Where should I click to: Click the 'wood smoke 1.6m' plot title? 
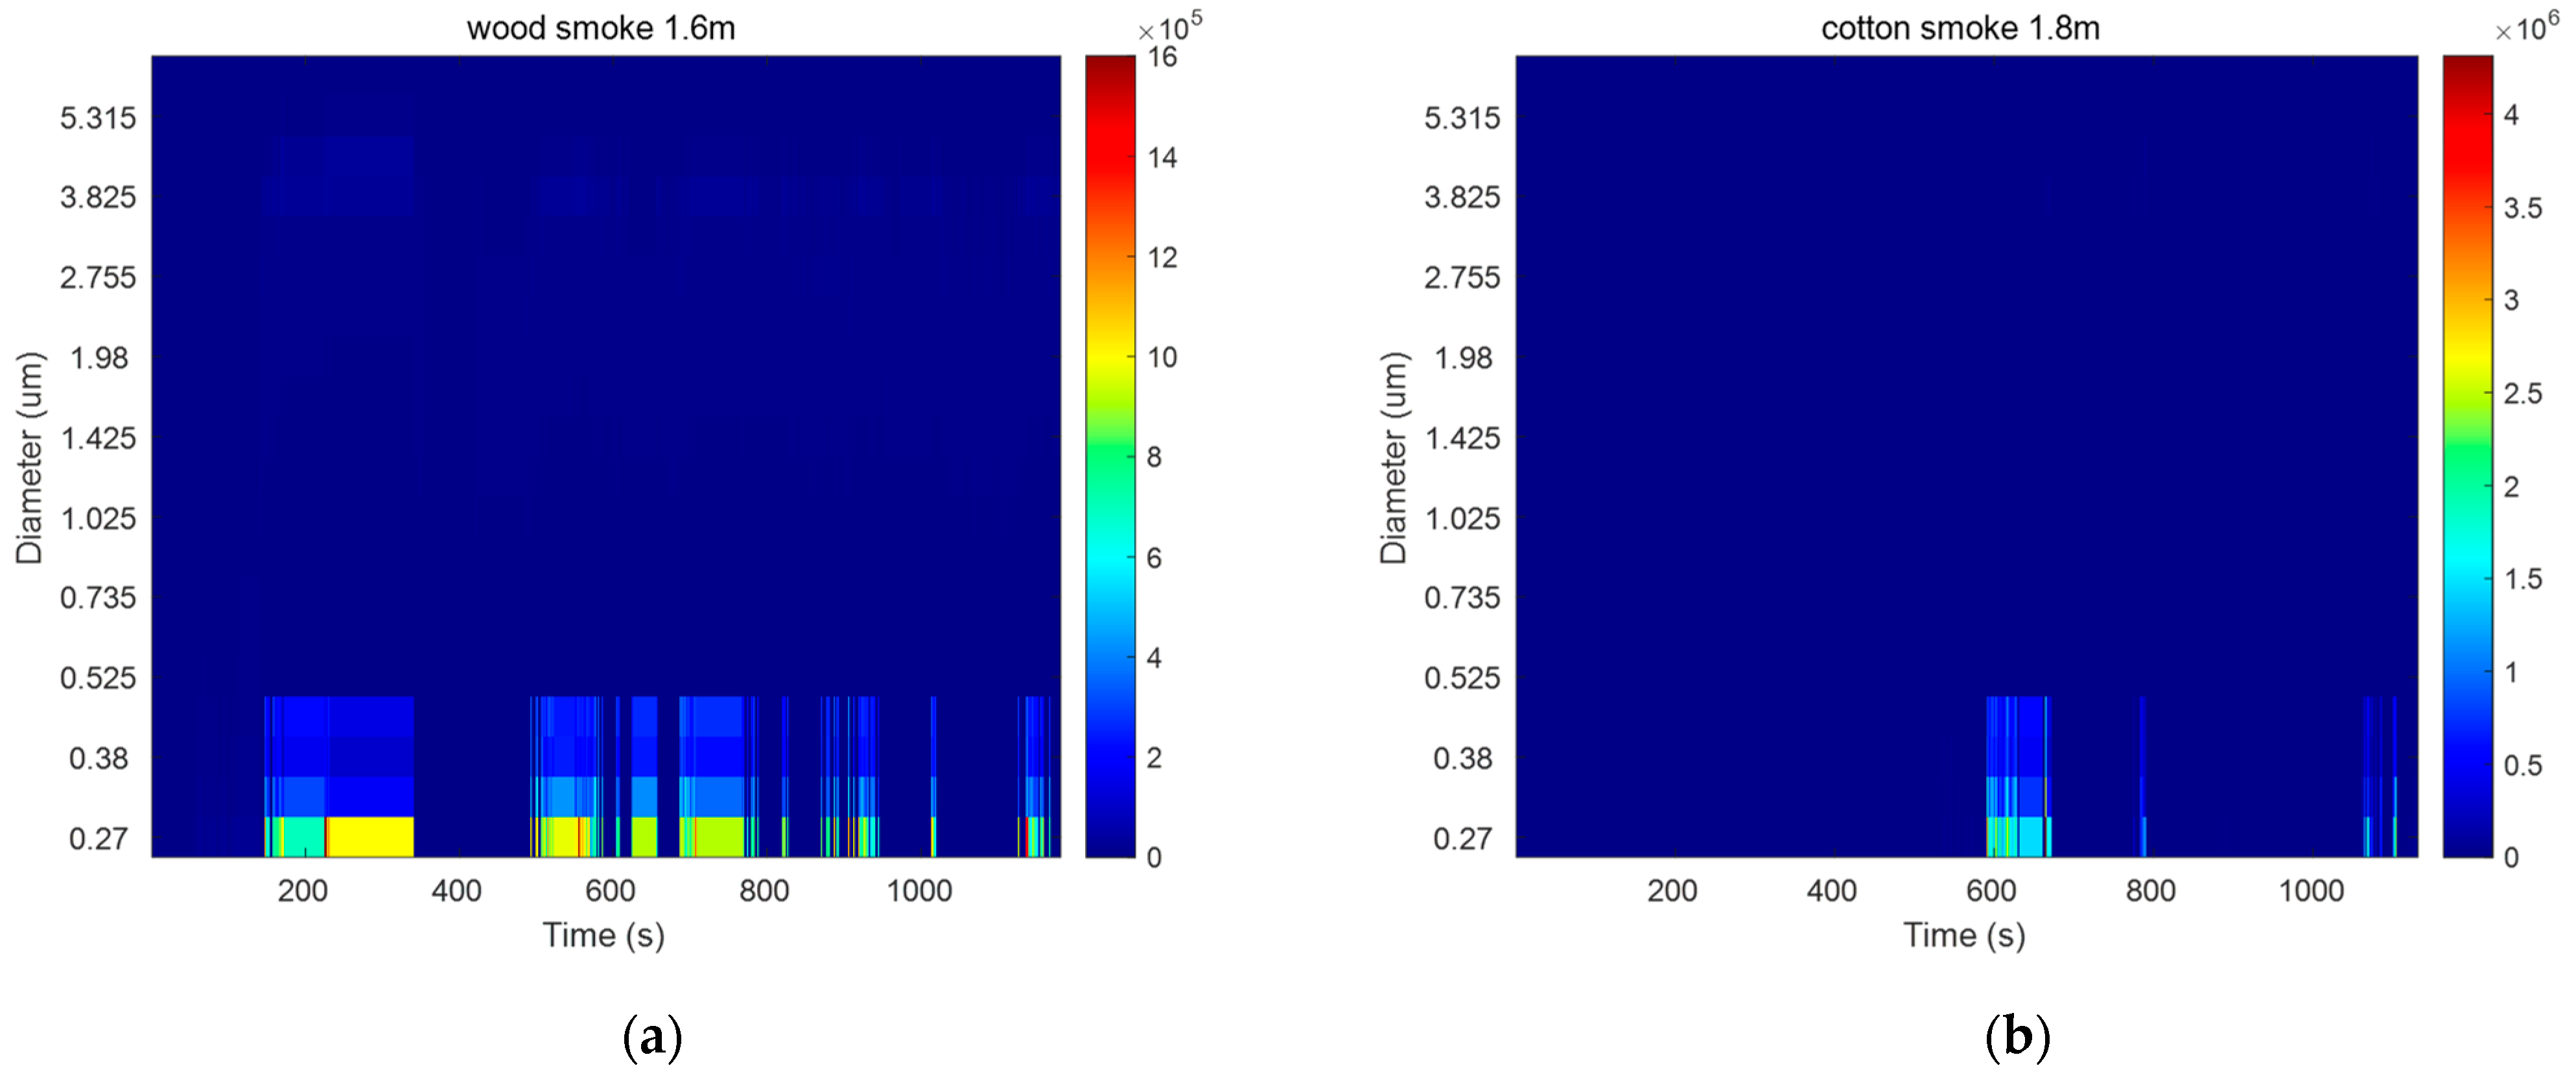600,28
